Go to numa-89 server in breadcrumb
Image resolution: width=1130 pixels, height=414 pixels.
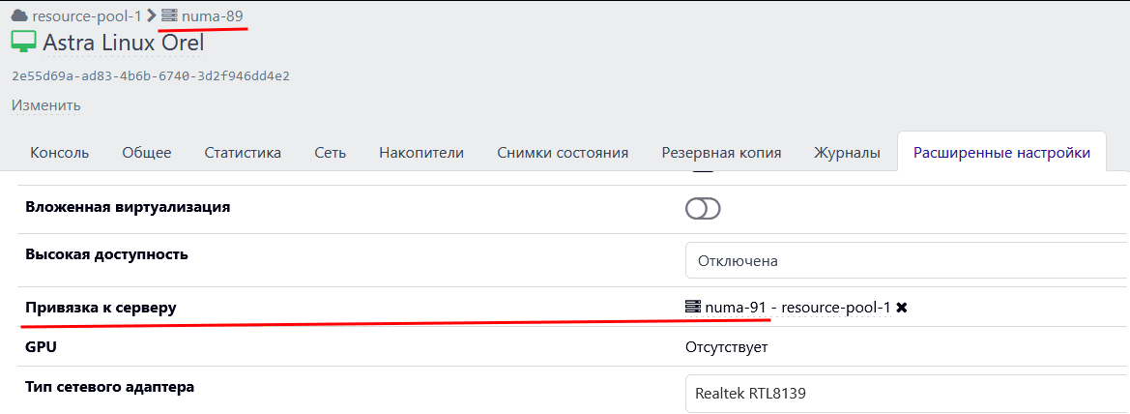click(213, 16)
